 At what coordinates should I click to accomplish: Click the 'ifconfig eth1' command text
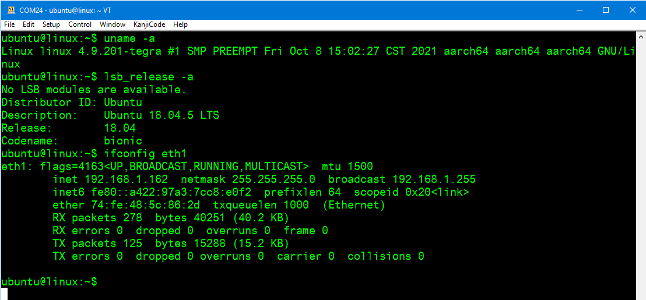pos(145,154)
